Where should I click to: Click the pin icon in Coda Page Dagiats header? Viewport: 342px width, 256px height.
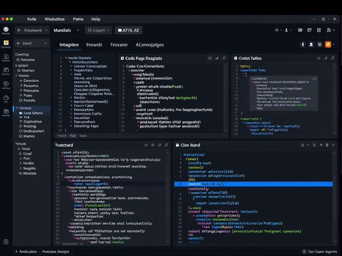tap(217, 58)
